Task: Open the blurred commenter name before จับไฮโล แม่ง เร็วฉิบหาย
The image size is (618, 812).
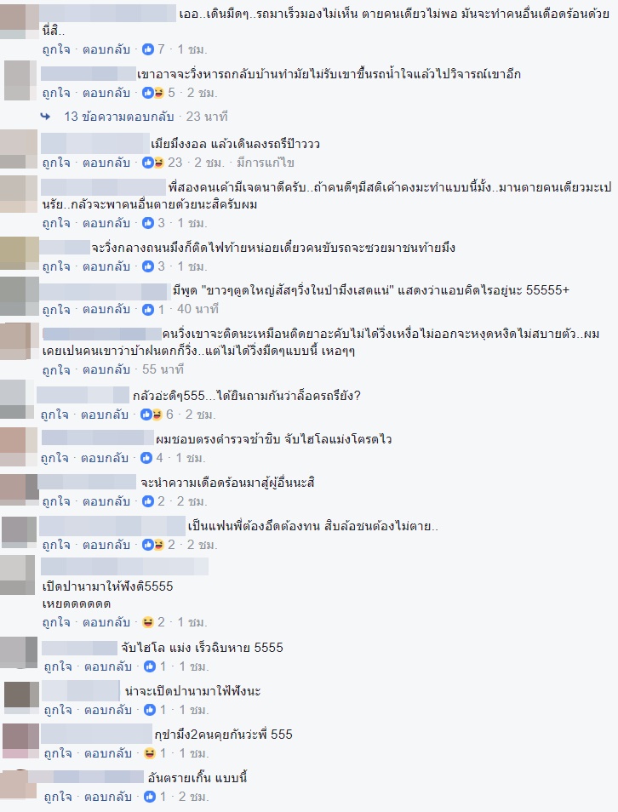Action: pyautogui.click(x=80, y=648)
